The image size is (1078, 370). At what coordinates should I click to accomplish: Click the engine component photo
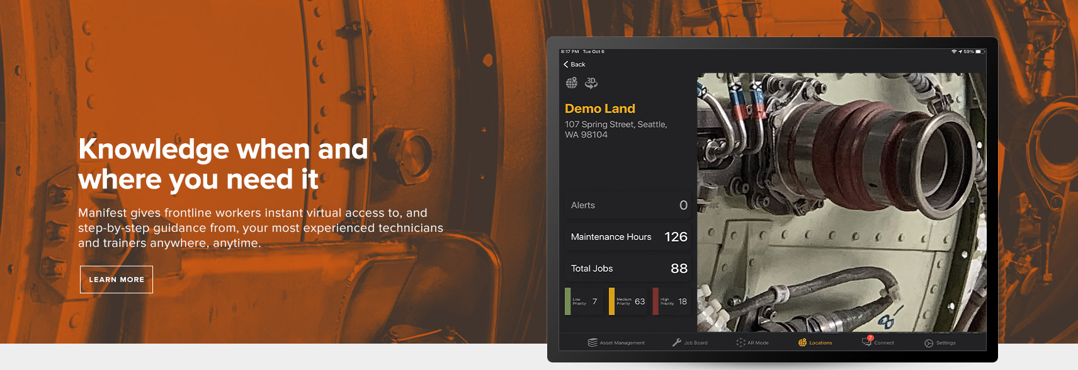(841, 202)
